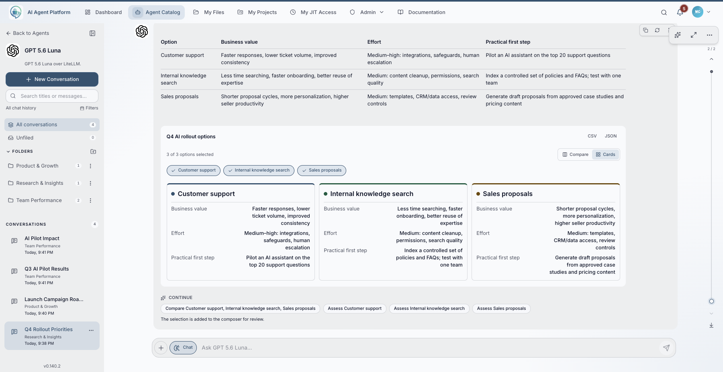723x372 pixels.
Task: Regenerate the response with the refresh icon
Action: 657,30
